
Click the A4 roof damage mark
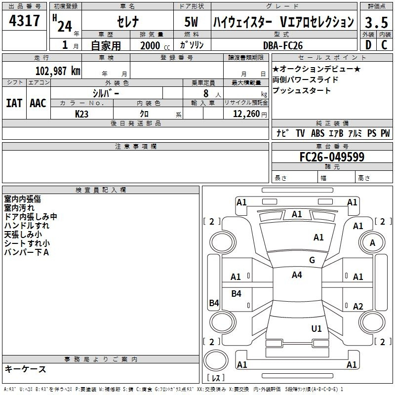click(297, 275)
